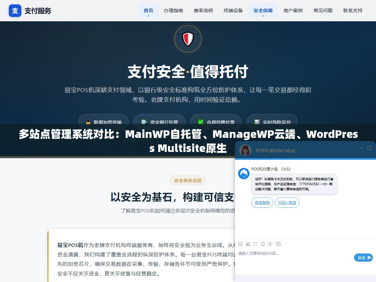Click the POS机办理小佳 support avatar
Screen dimensions: 376x282
244,174
